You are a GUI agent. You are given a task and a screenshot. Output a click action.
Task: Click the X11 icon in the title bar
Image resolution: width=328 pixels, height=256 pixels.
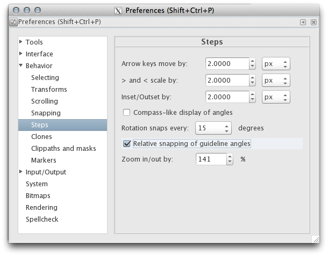pyautogui.click(x=118, y=10)
